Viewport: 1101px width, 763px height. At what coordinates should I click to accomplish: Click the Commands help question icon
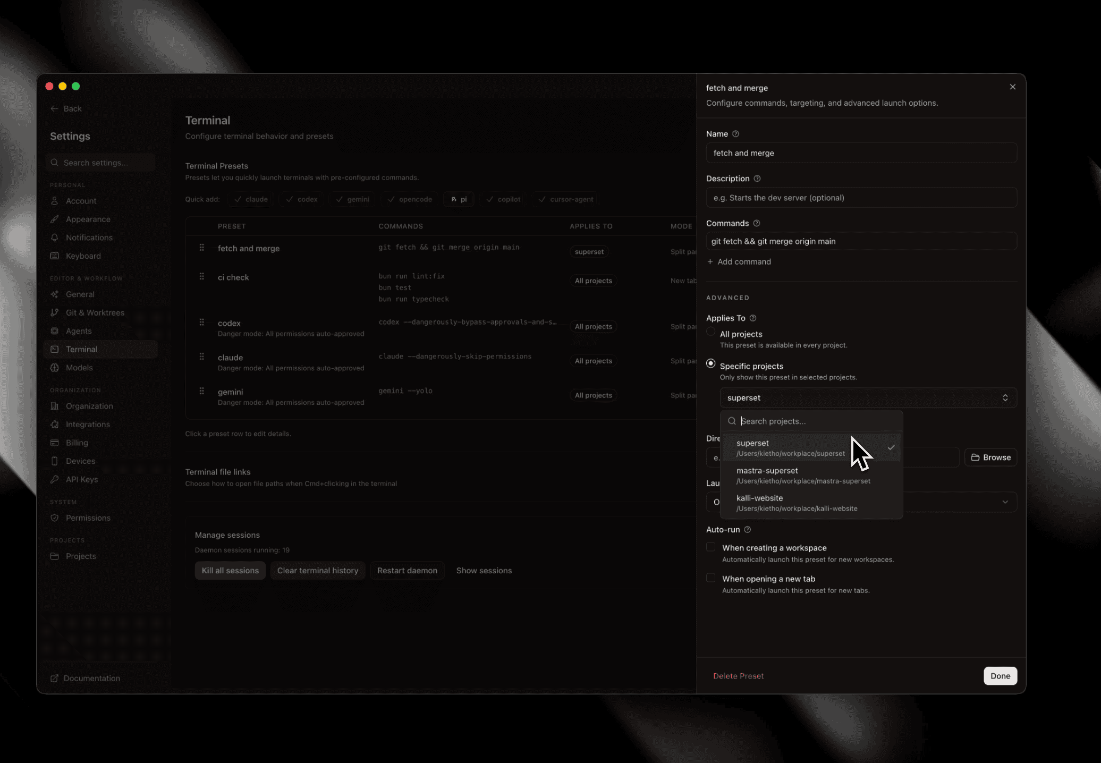pos(757,223)
